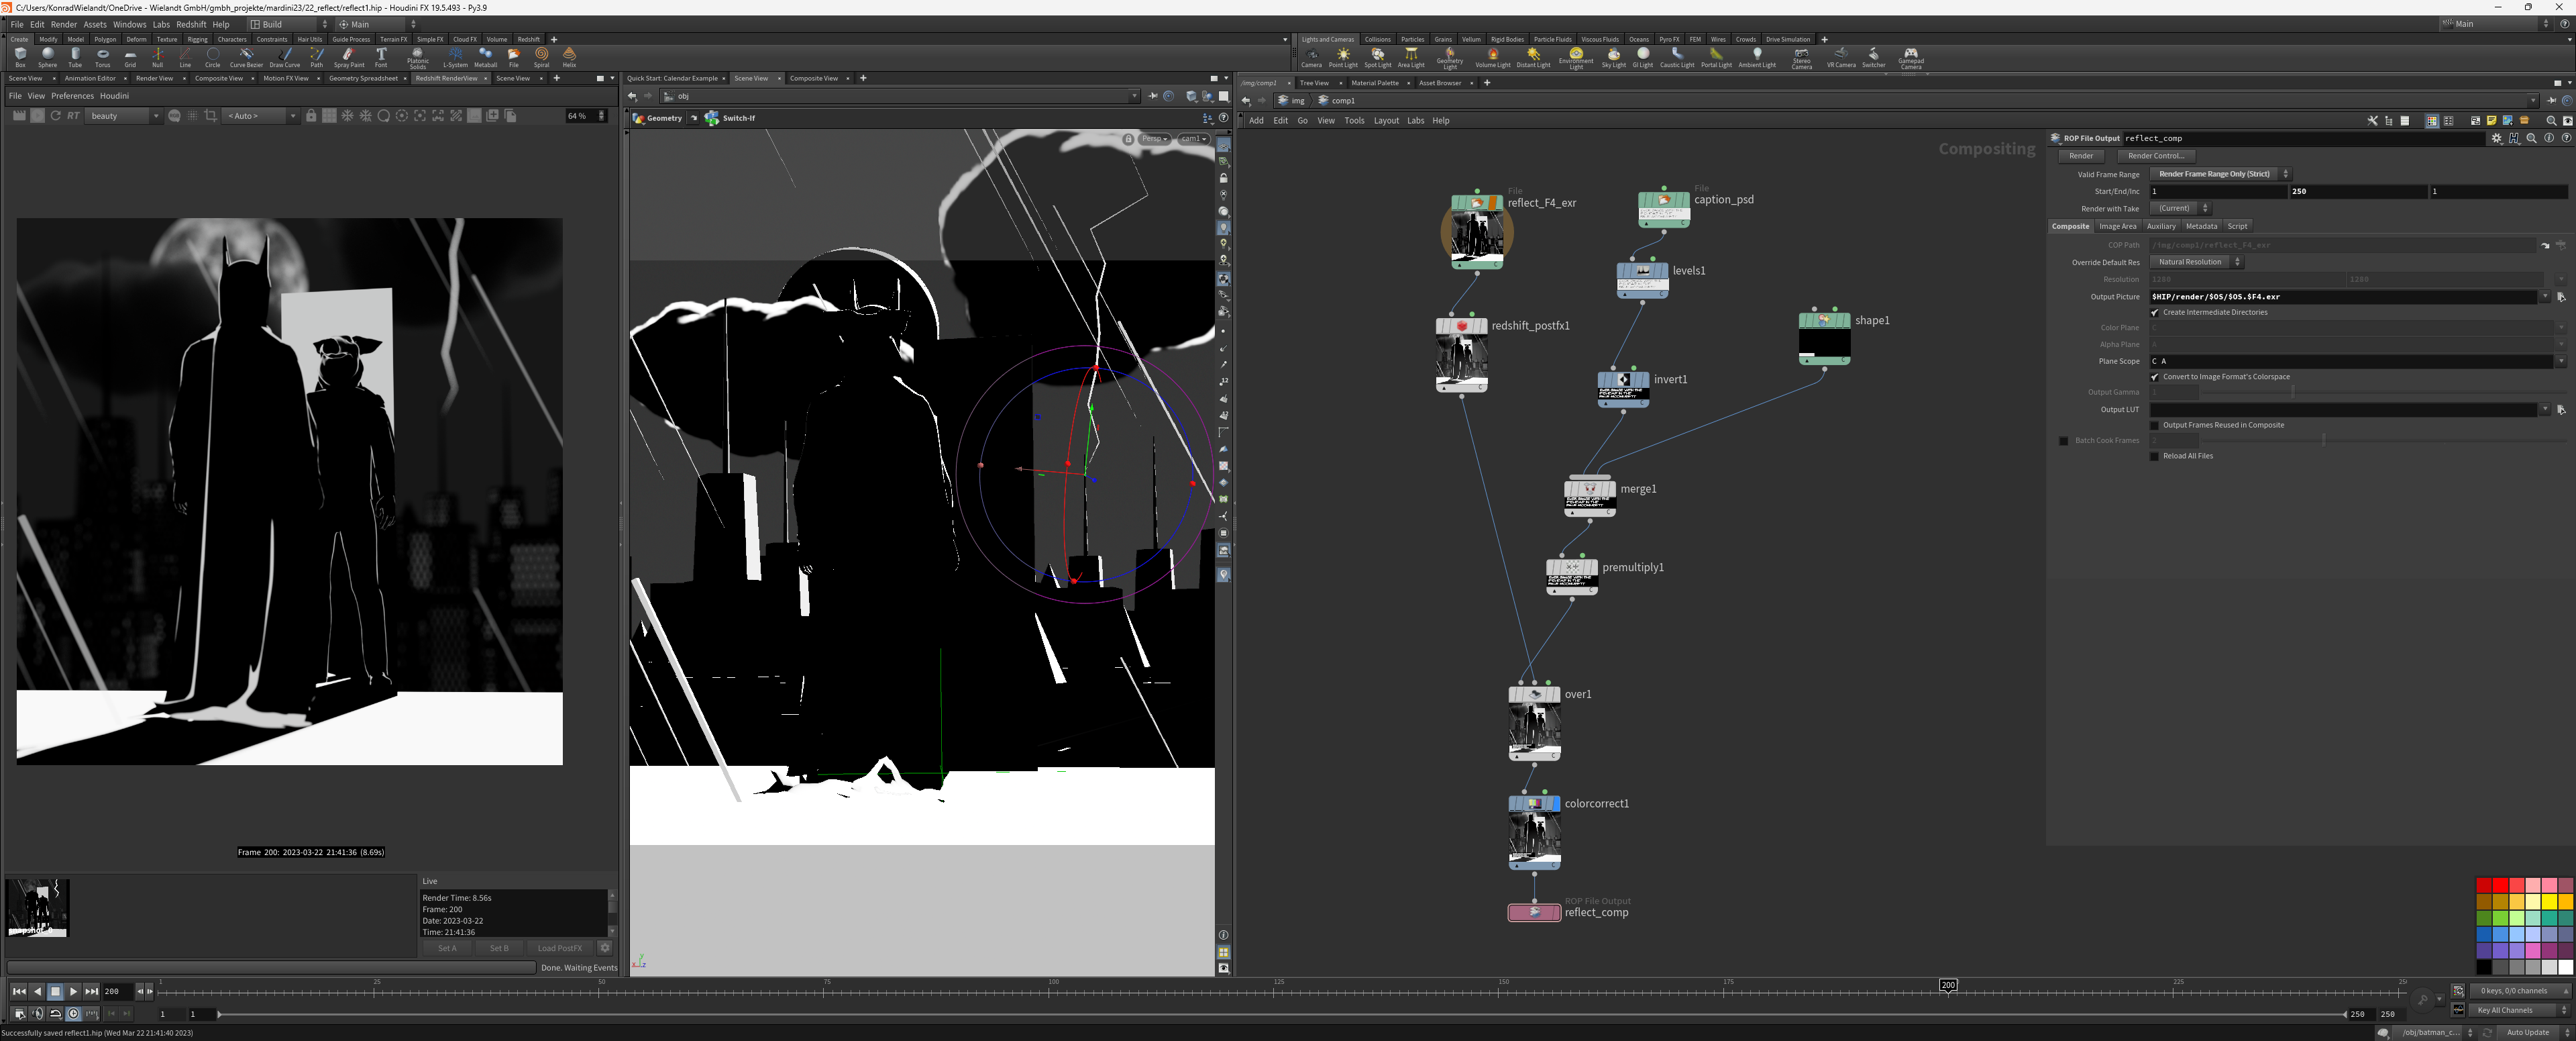Click the crop region icon in Redshift RenderView
The image size is (2576, 1041).
point(210,116)
